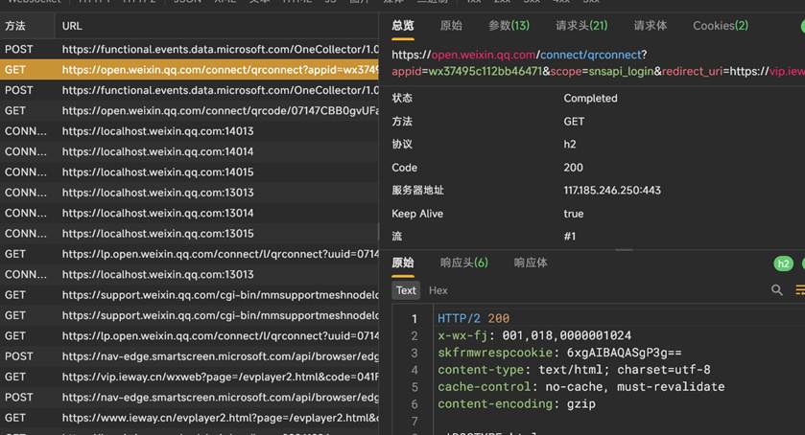This screenshot has height=435, width=805.
Task: Click the /connect/qrconnect path in overview URL
Action: [x=588, y=55]
